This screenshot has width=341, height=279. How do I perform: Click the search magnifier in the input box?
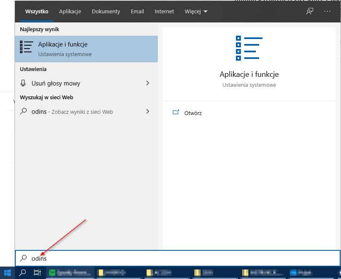point(23,258)
